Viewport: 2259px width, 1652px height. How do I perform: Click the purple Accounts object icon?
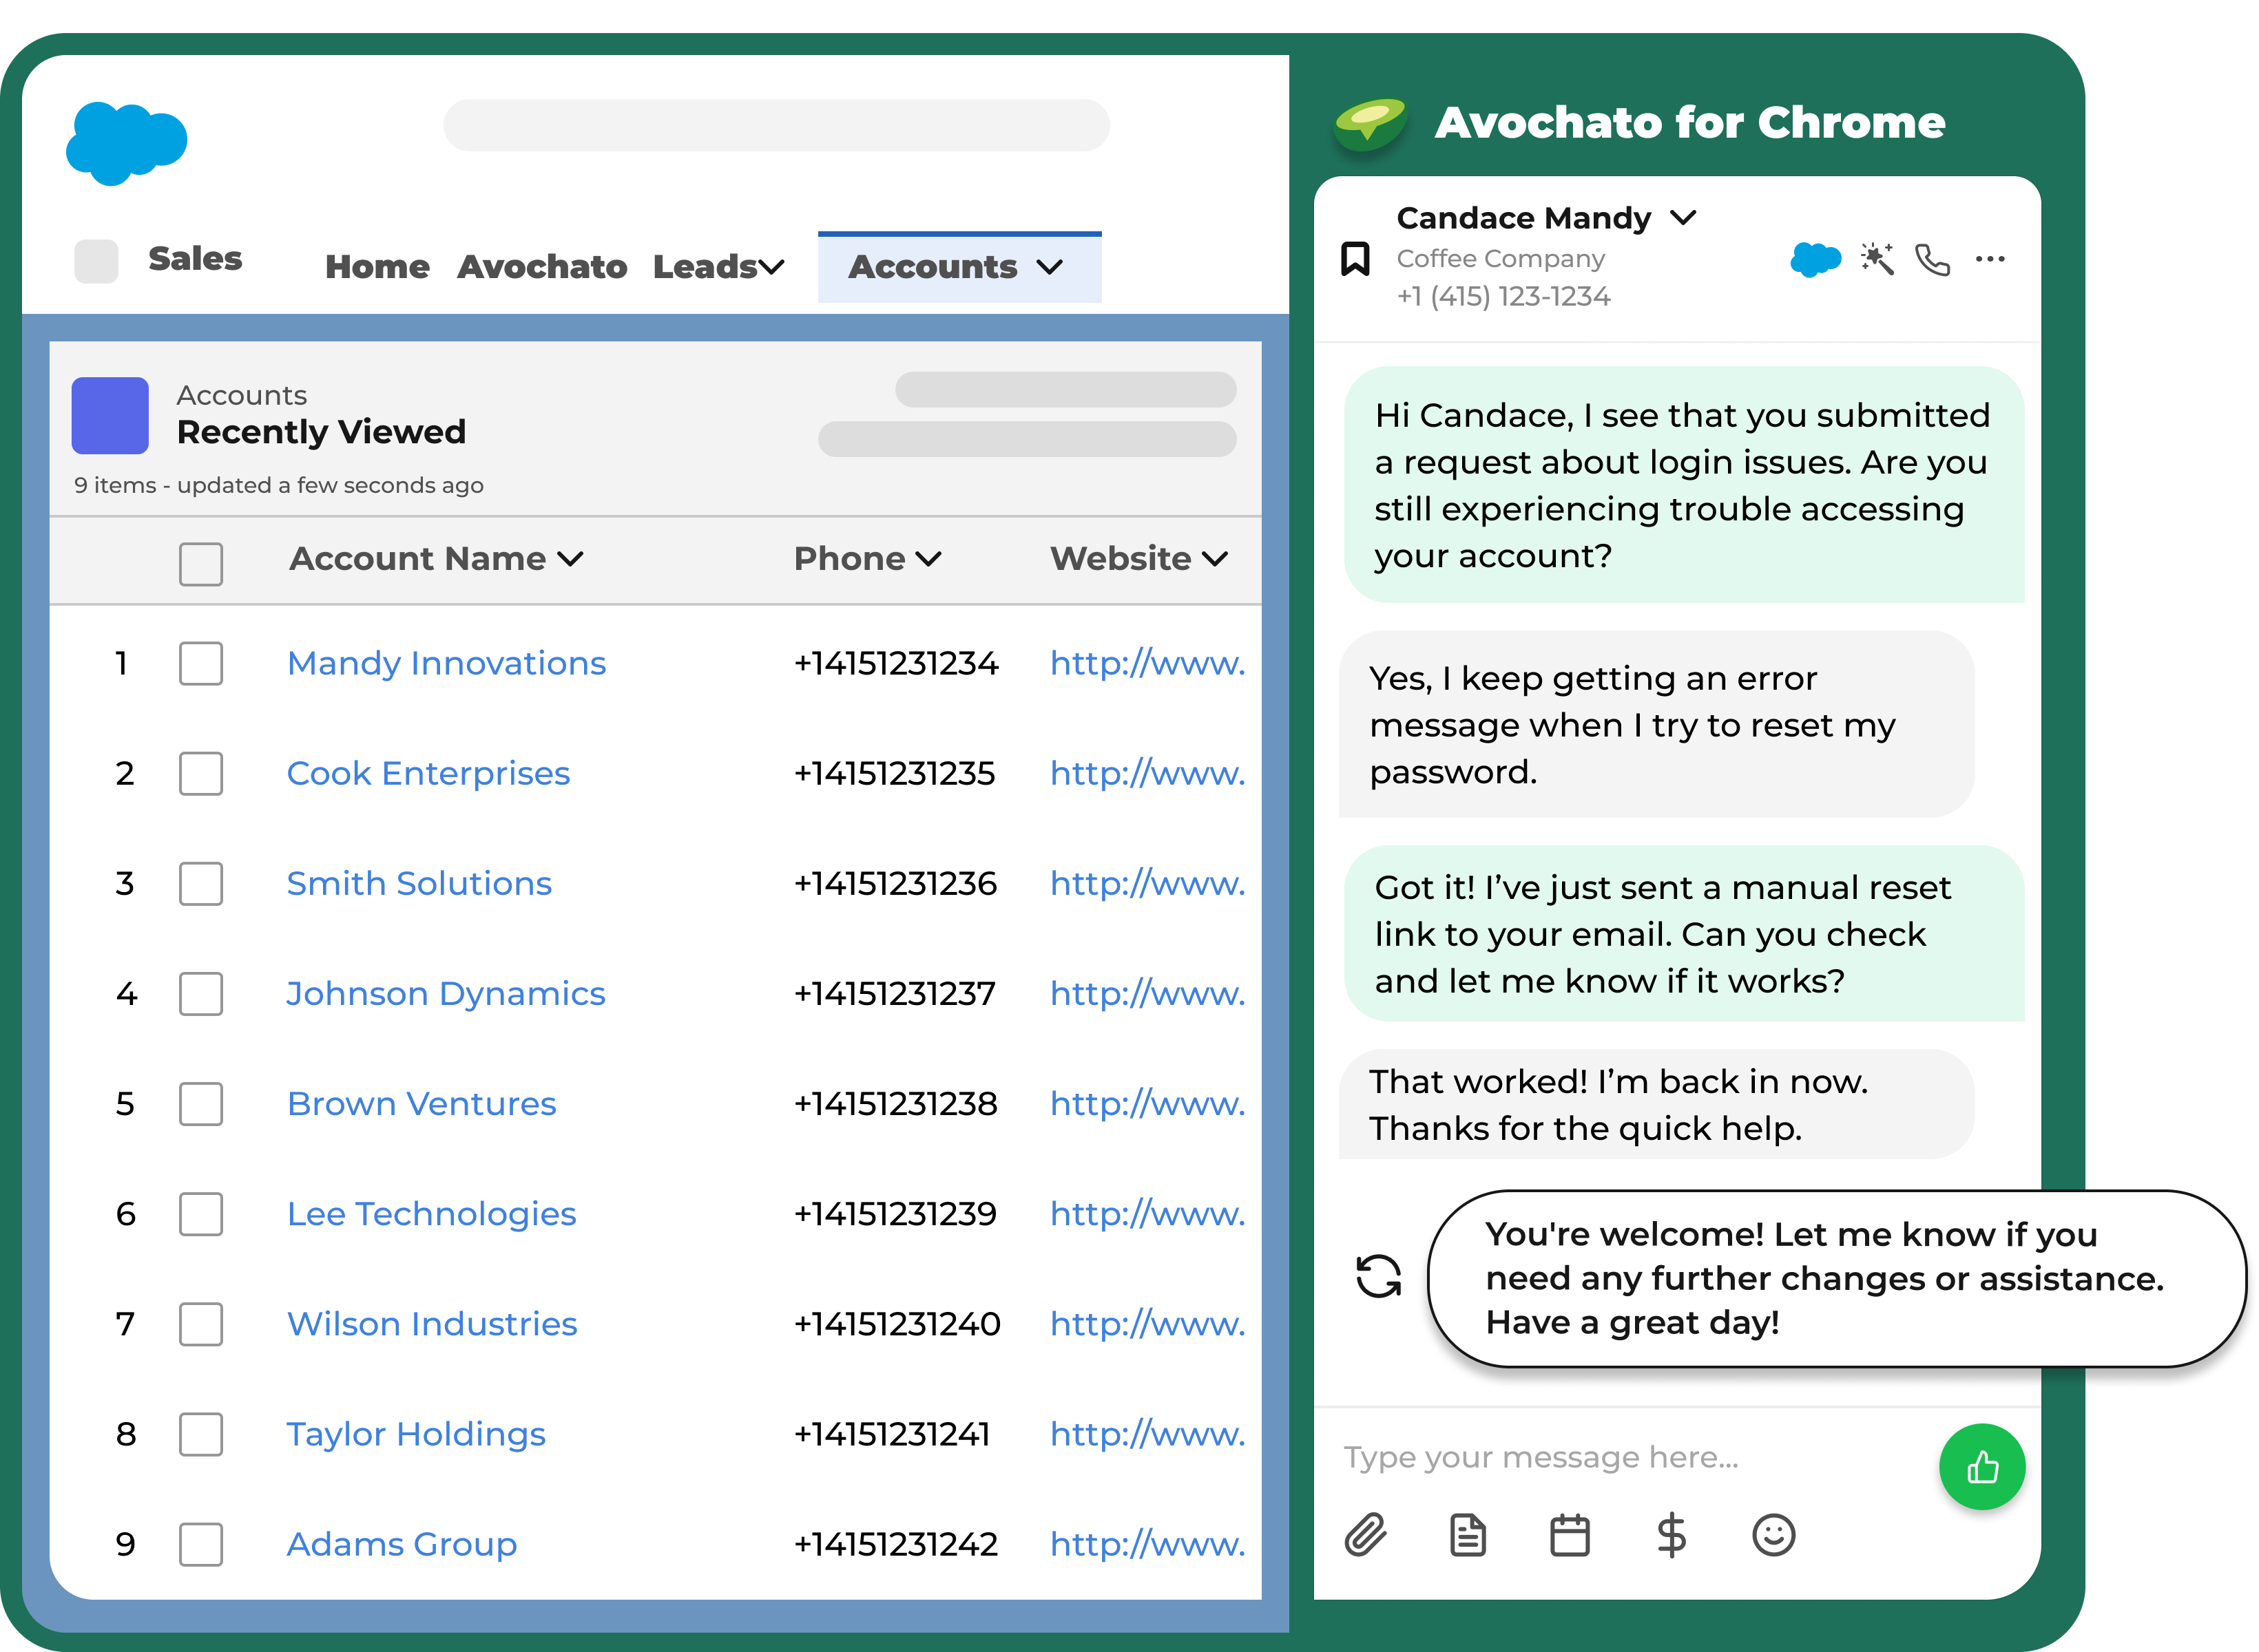[x=110, y=415]
